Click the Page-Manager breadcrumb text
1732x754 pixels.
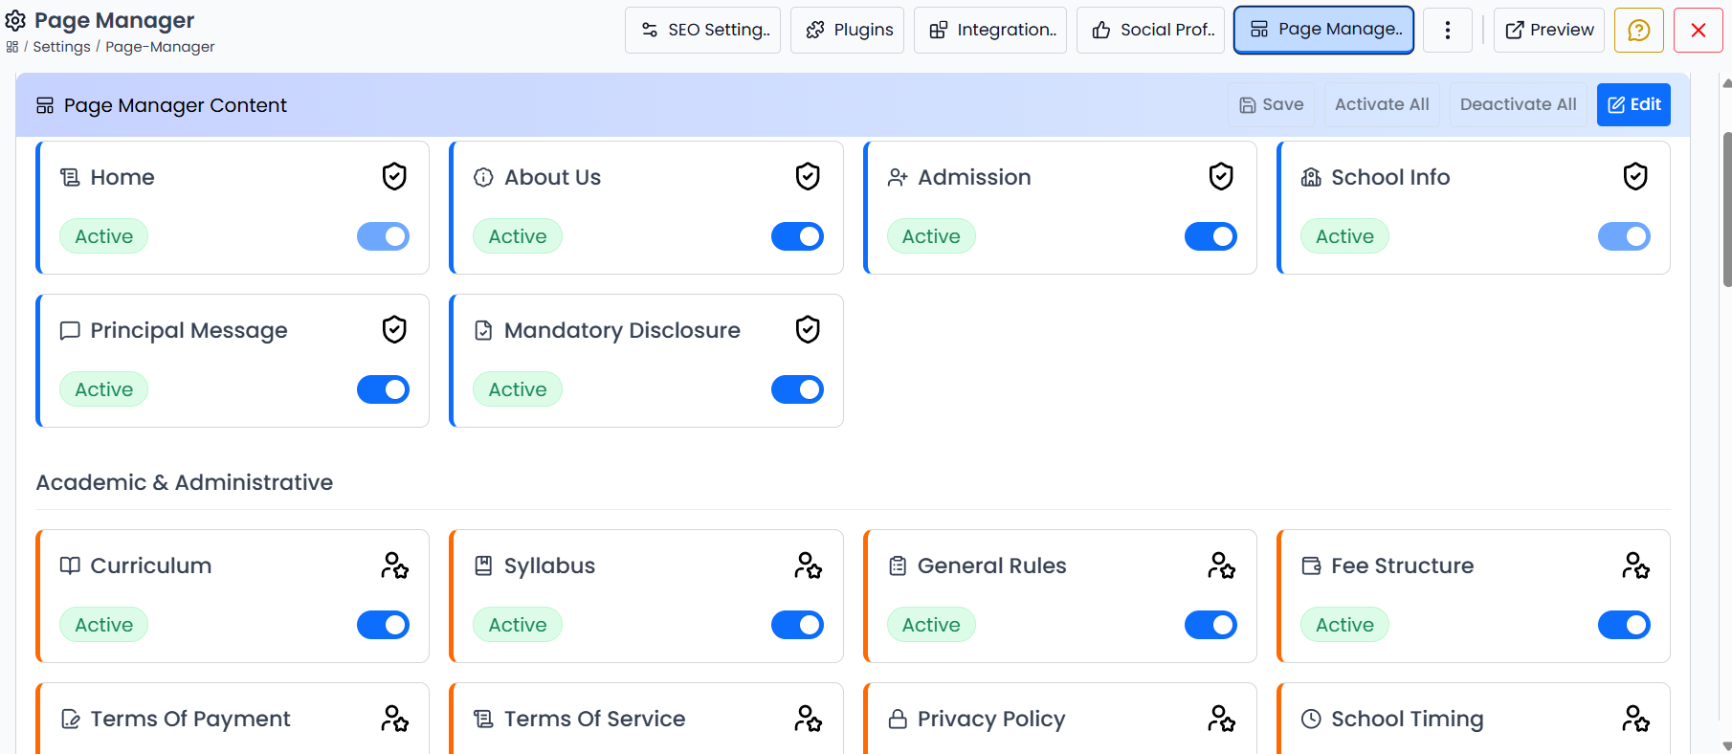(160, 47)
